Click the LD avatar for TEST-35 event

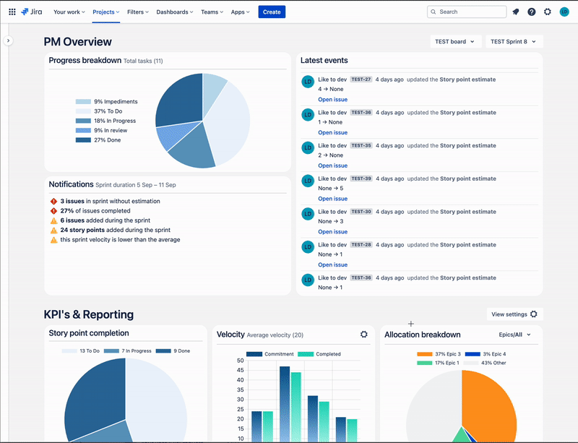[x=308, y=147]
